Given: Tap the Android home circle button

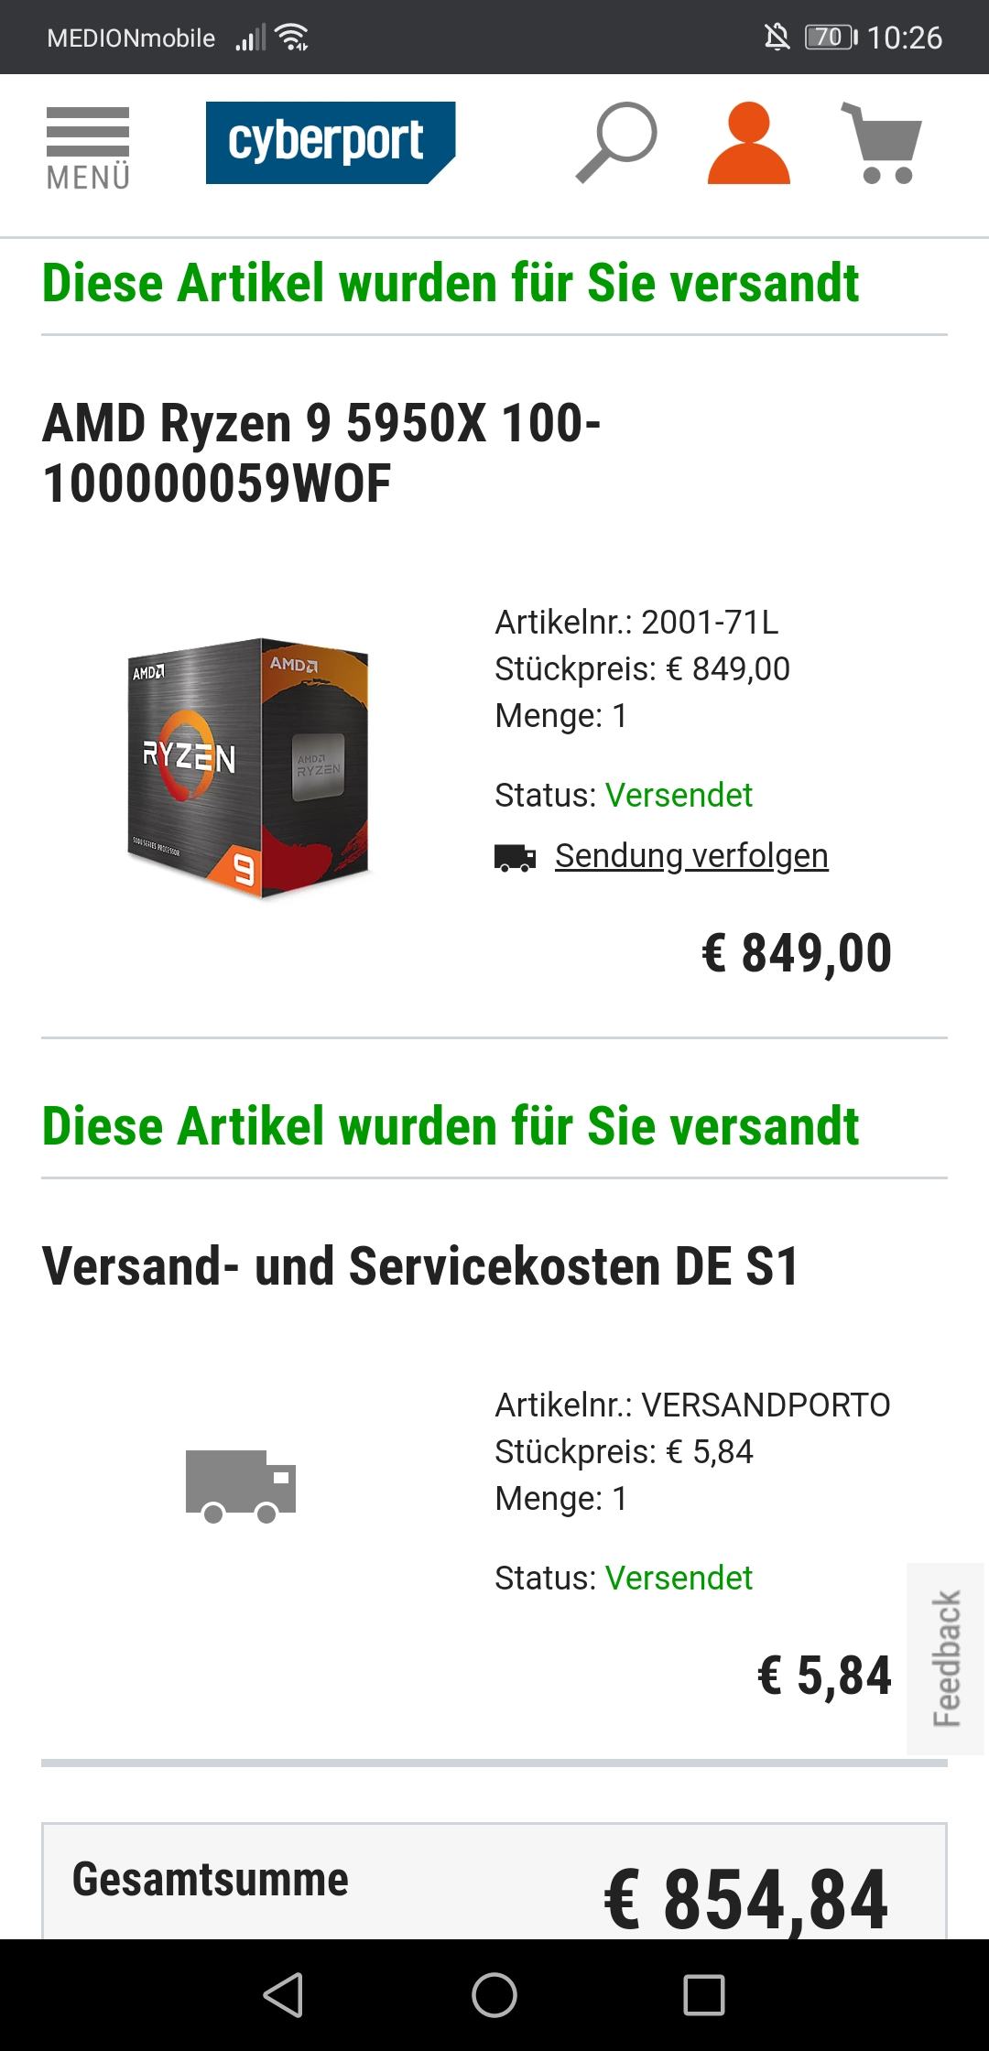Looking at the screenshot, I should (494, 1994).
